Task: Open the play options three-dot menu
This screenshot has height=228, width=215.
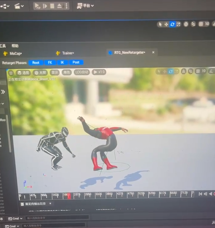Action: [66, 6]
